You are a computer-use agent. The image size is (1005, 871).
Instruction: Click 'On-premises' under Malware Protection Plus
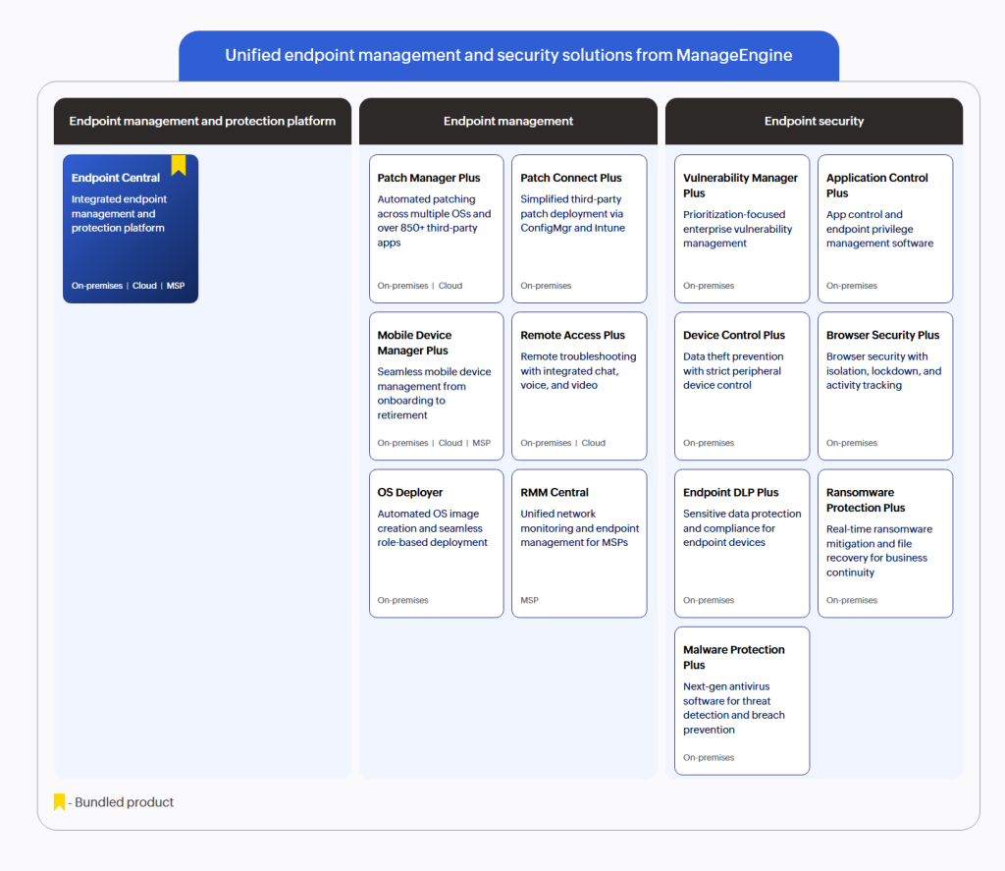click(709, 757)
